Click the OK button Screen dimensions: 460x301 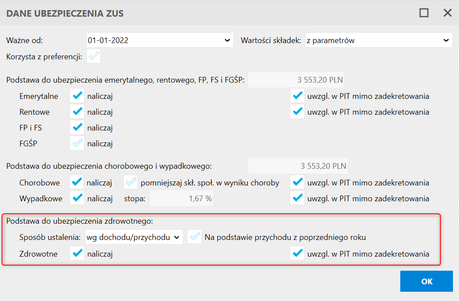pyautogui.click(x=426, y=282)
